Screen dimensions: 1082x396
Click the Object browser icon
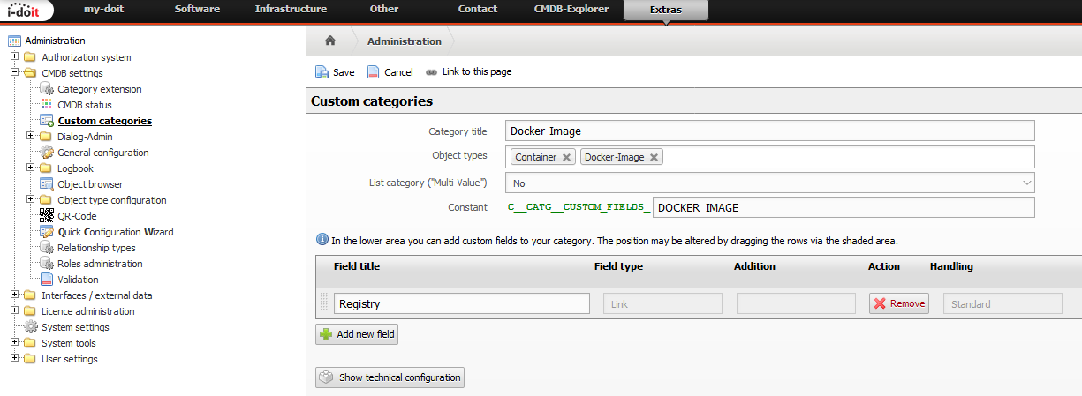pyautogui.click(x=47, y=184)
